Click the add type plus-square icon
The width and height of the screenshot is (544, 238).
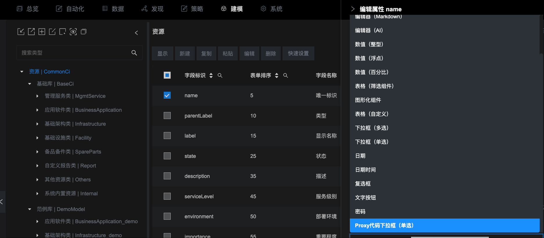(42, 32)
